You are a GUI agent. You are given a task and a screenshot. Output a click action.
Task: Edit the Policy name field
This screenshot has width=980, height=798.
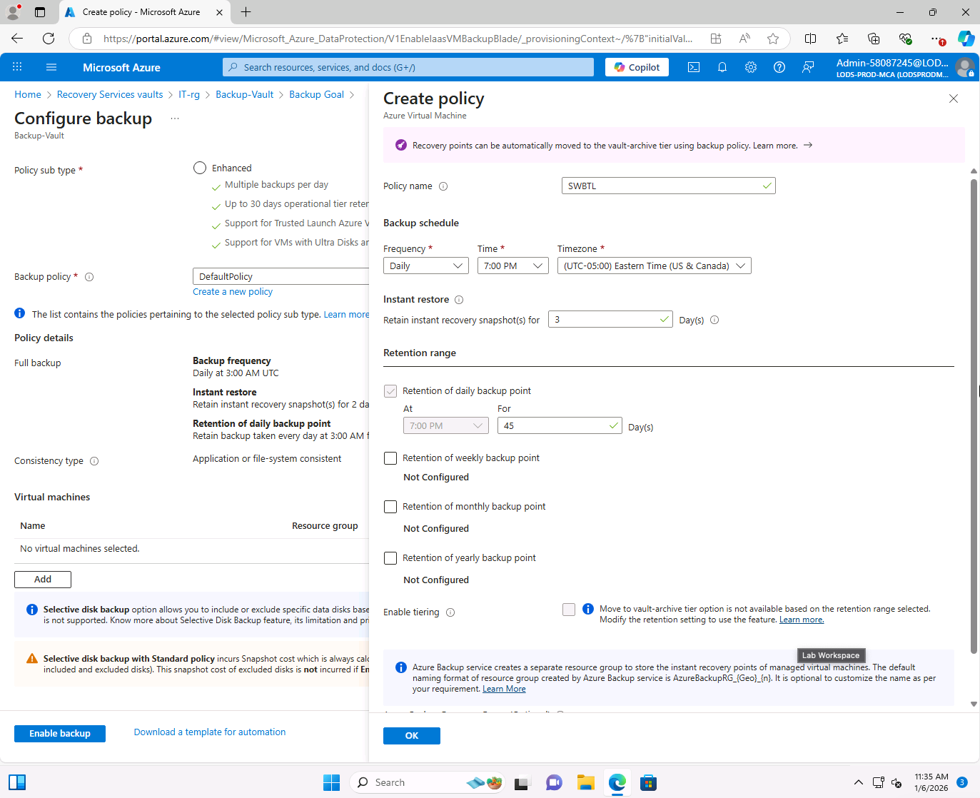point(669,186)
